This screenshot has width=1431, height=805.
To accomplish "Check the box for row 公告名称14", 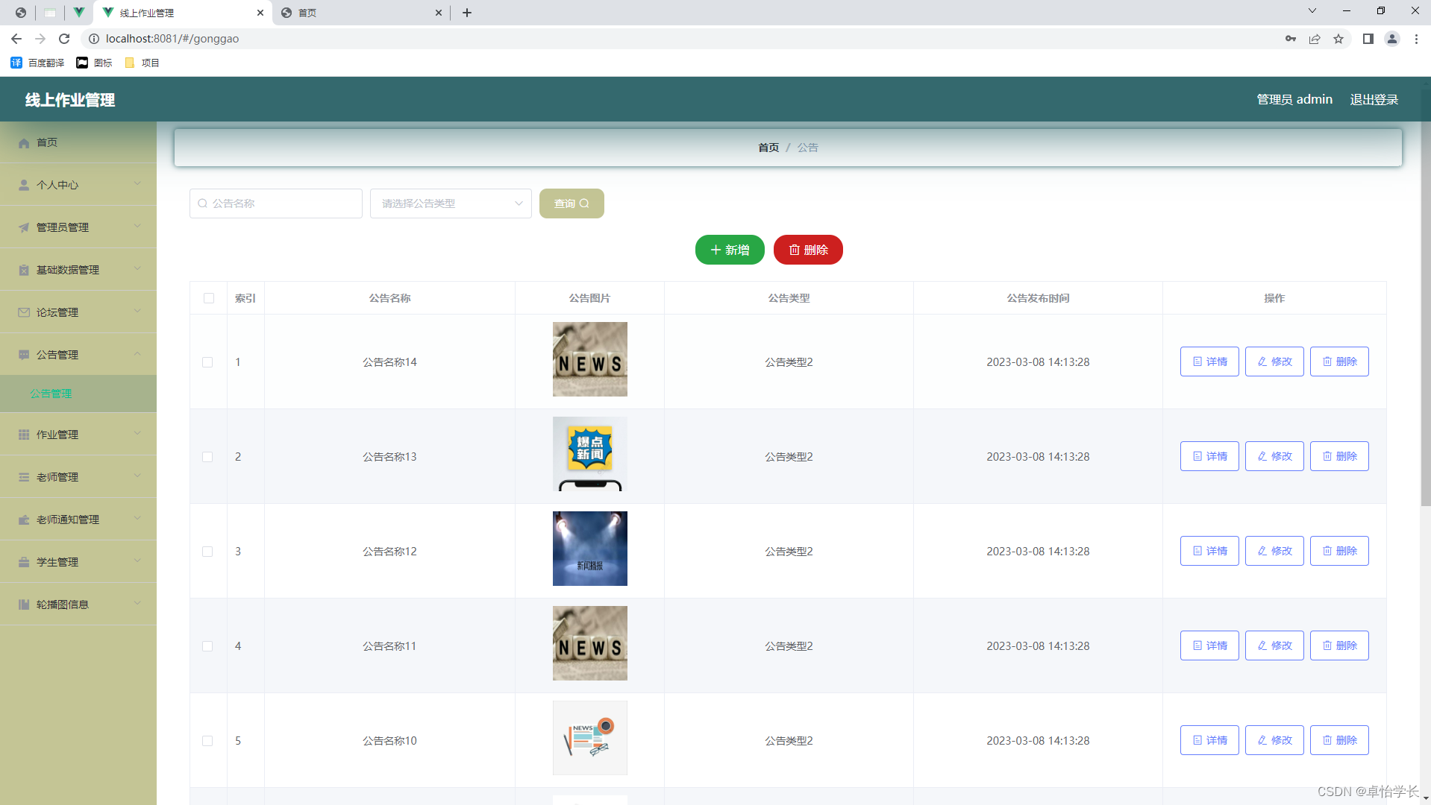I will tap(207, 362).
